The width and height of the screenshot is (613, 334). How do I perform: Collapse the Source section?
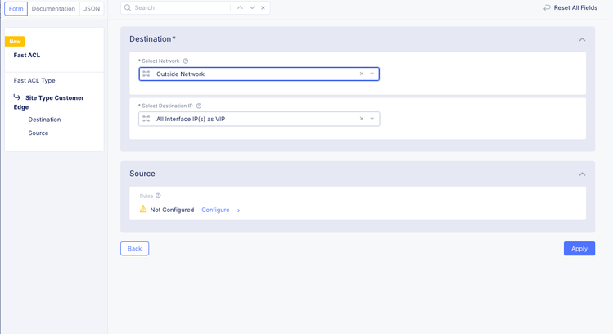click(x=582, y=174)
